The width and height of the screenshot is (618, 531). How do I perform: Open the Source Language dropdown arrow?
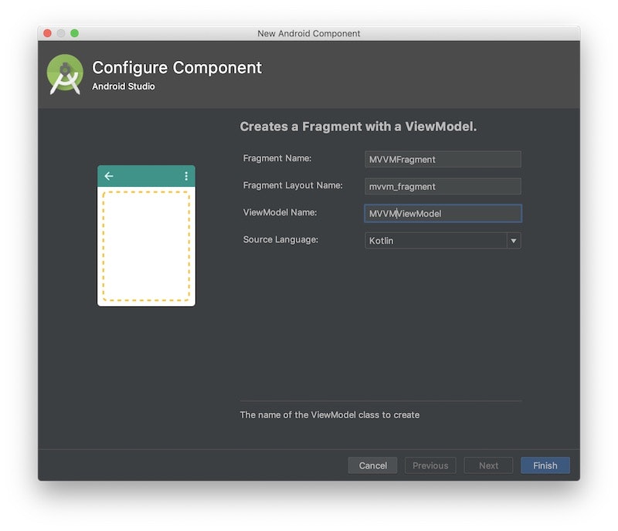coord(514,241)
